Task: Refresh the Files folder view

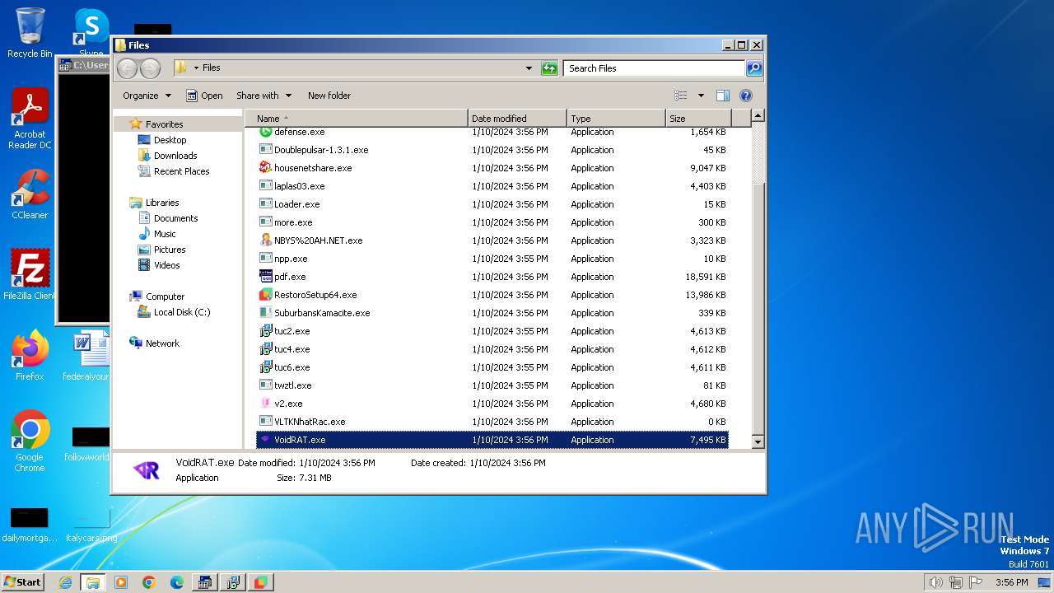Action: (549, 68)
